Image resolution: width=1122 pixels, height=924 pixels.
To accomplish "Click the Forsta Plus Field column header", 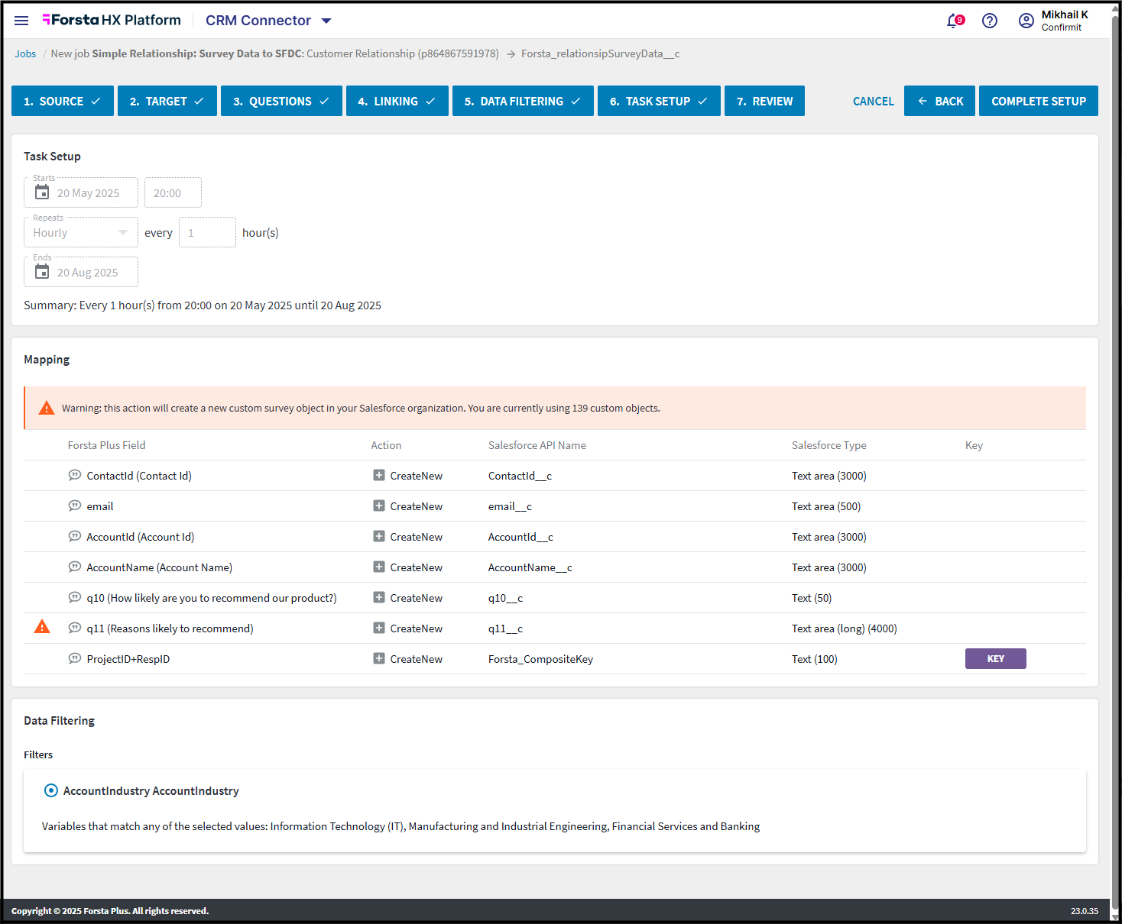I will [x=106, y=445].
